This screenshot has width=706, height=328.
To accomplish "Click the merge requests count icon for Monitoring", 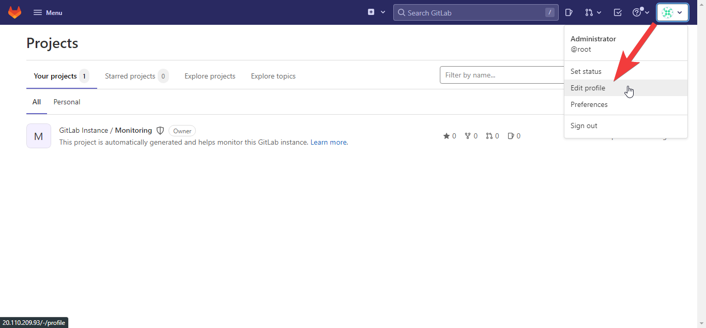I will pos(489,136).
